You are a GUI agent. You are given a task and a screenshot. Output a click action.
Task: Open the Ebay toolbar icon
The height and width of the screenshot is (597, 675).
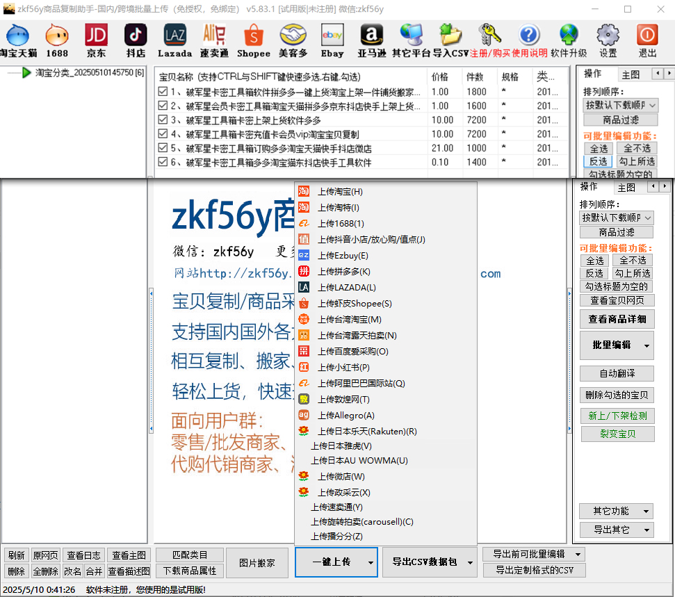click(x=332, y=40)
